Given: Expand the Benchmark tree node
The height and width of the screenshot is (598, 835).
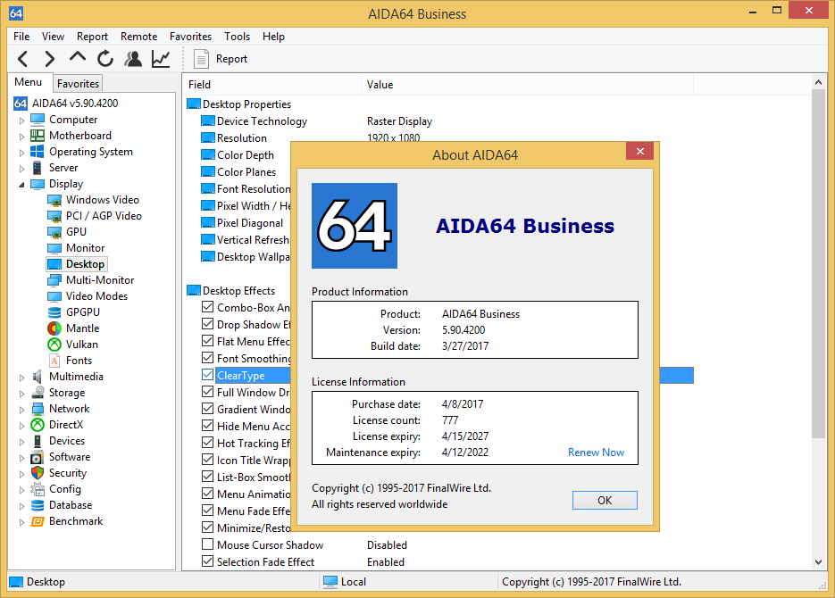Looking at the screenshot, I should 21,522.
